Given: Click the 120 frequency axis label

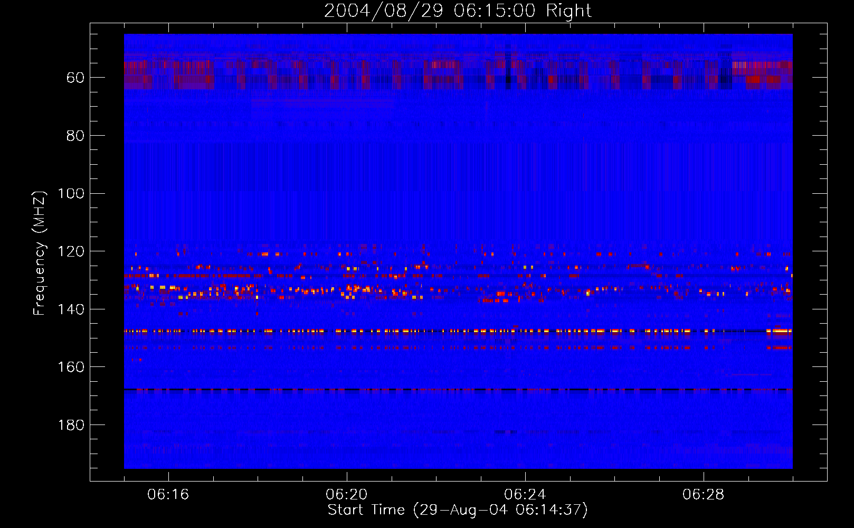Looking at the screenshot, I should (71, 251).
